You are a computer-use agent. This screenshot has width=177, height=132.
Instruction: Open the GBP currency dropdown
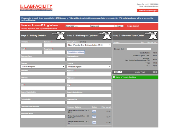point(118,72)
